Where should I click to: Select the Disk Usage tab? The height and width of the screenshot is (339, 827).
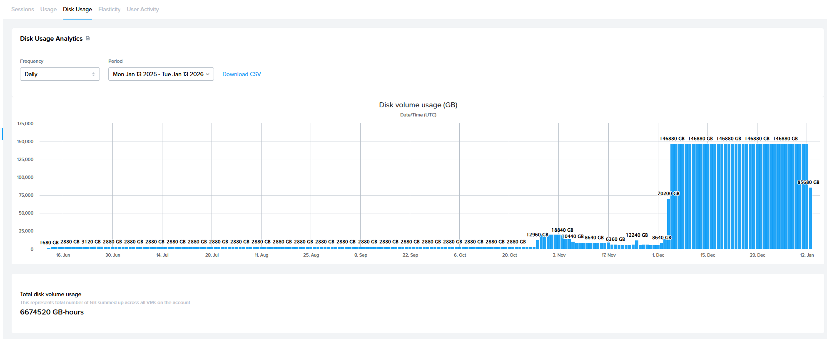[x=77, y=9]
